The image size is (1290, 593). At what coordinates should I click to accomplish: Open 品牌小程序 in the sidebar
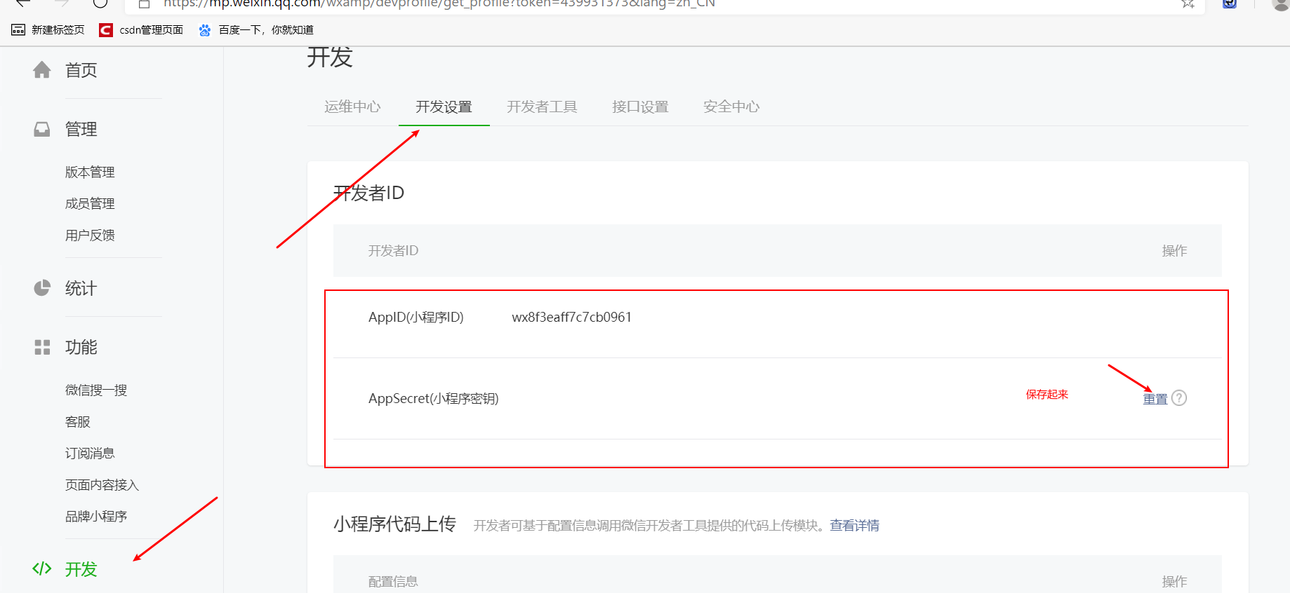pyautogui.click(x=96, y=517)
